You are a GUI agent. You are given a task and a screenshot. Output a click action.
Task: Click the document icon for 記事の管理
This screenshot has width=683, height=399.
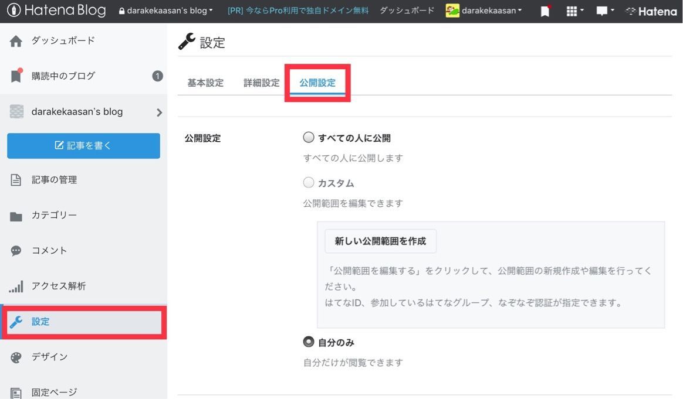[16, 180]
